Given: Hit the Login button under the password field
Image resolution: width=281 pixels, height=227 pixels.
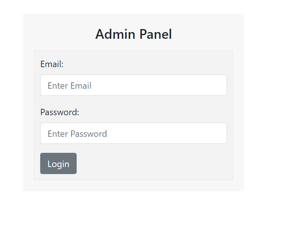Looking at the screenshot, I should pos(58,164).
